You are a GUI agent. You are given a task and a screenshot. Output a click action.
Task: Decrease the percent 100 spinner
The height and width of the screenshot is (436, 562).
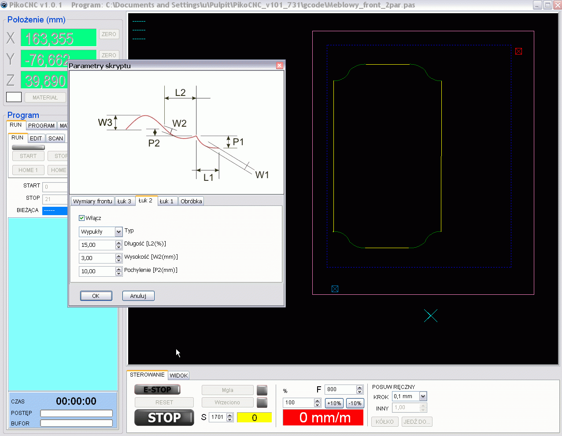(317, 405)
